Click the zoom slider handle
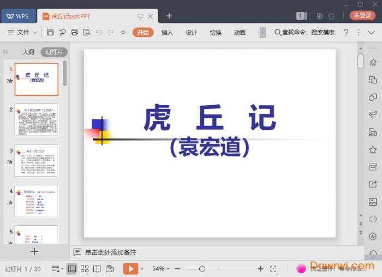 pyautogui.click(x=202, y=269)
